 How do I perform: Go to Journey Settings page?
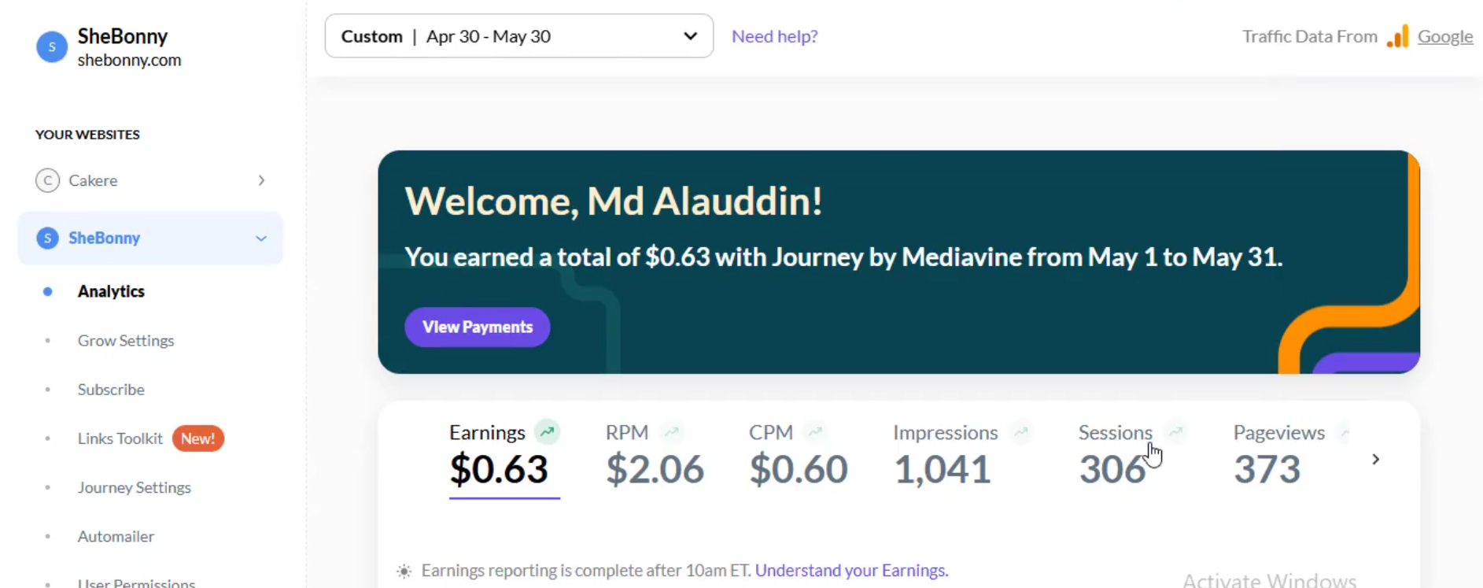click(135, 487)
